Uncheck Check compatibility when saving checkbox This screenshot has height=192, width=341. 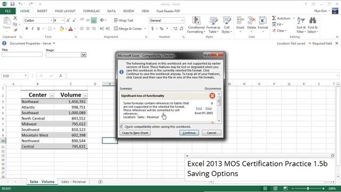coord(121,126)
